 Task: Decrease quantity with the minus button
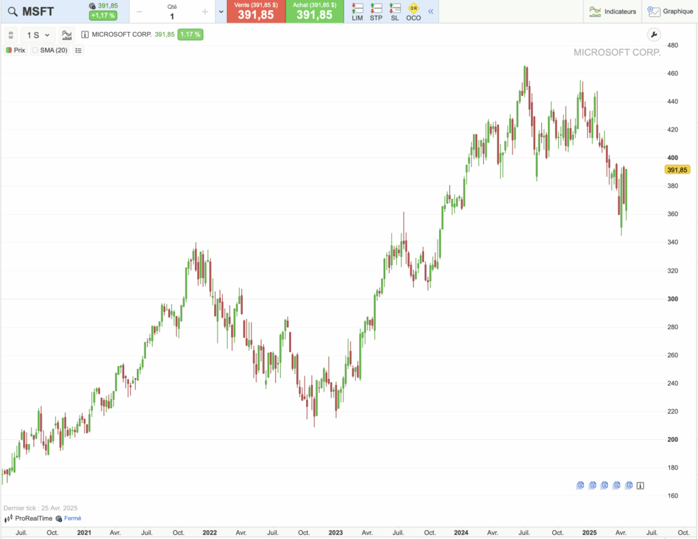139,12
